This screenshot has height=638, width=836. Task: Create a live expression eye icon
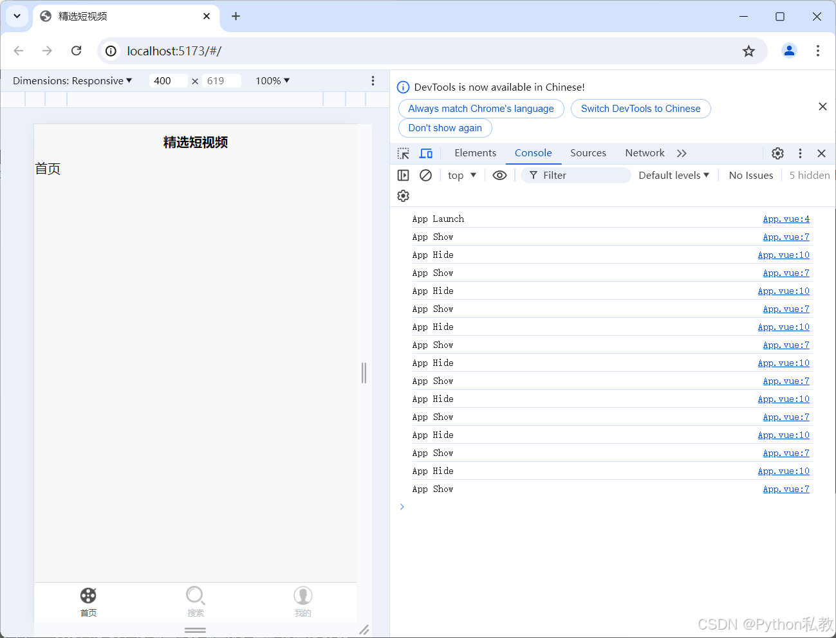499,175
